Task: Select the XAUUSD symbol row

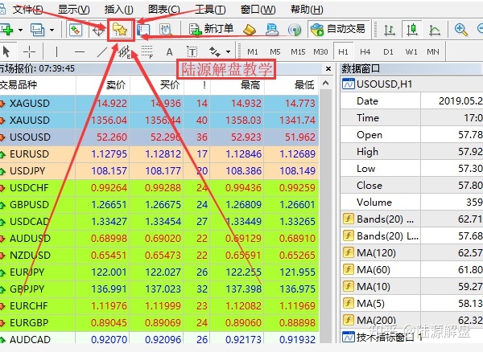Action: click(159, 121)
